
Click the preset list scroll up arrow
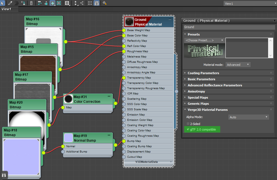tap(270, 41)
